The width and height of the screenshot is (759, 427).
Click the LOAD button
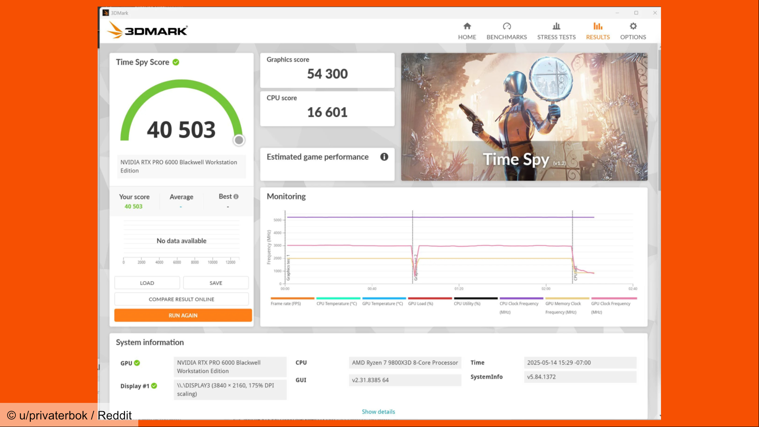coord(147,283)
